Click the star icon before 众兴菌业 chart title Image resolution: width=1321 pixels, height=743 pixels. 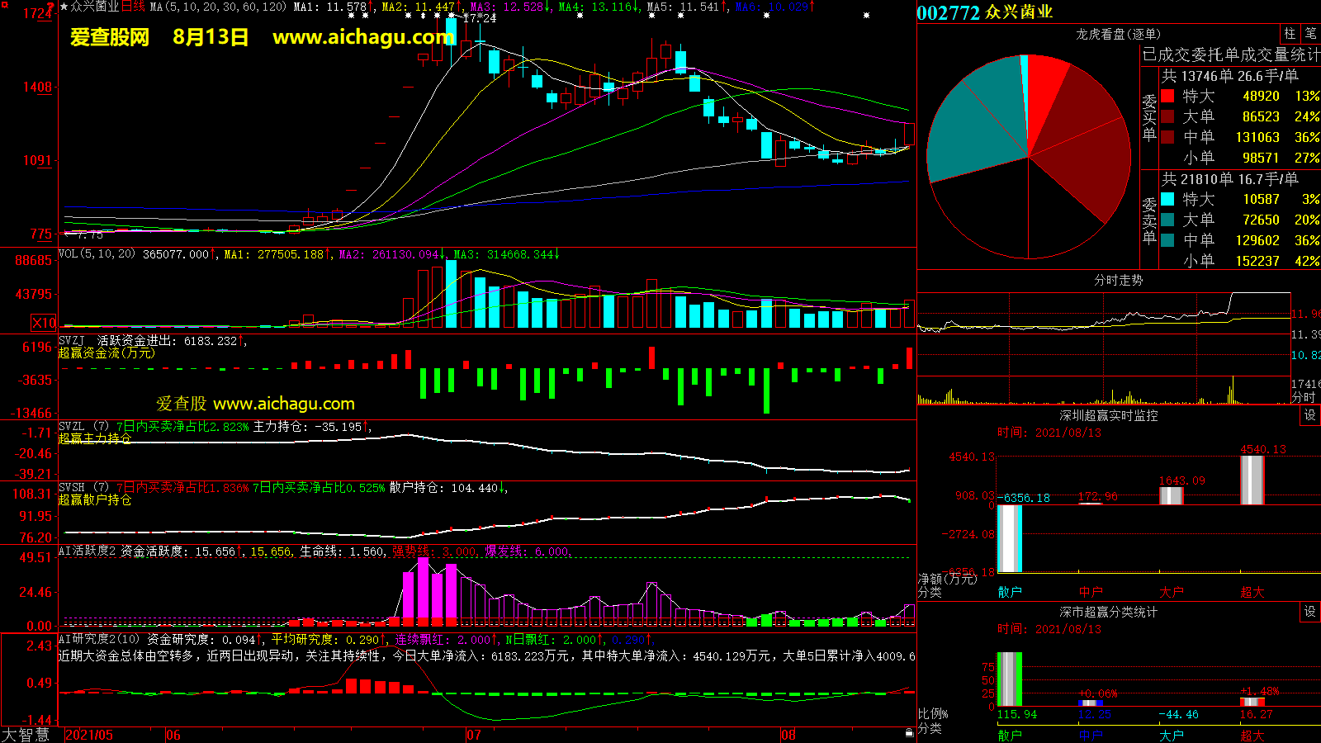coord(64,7)
